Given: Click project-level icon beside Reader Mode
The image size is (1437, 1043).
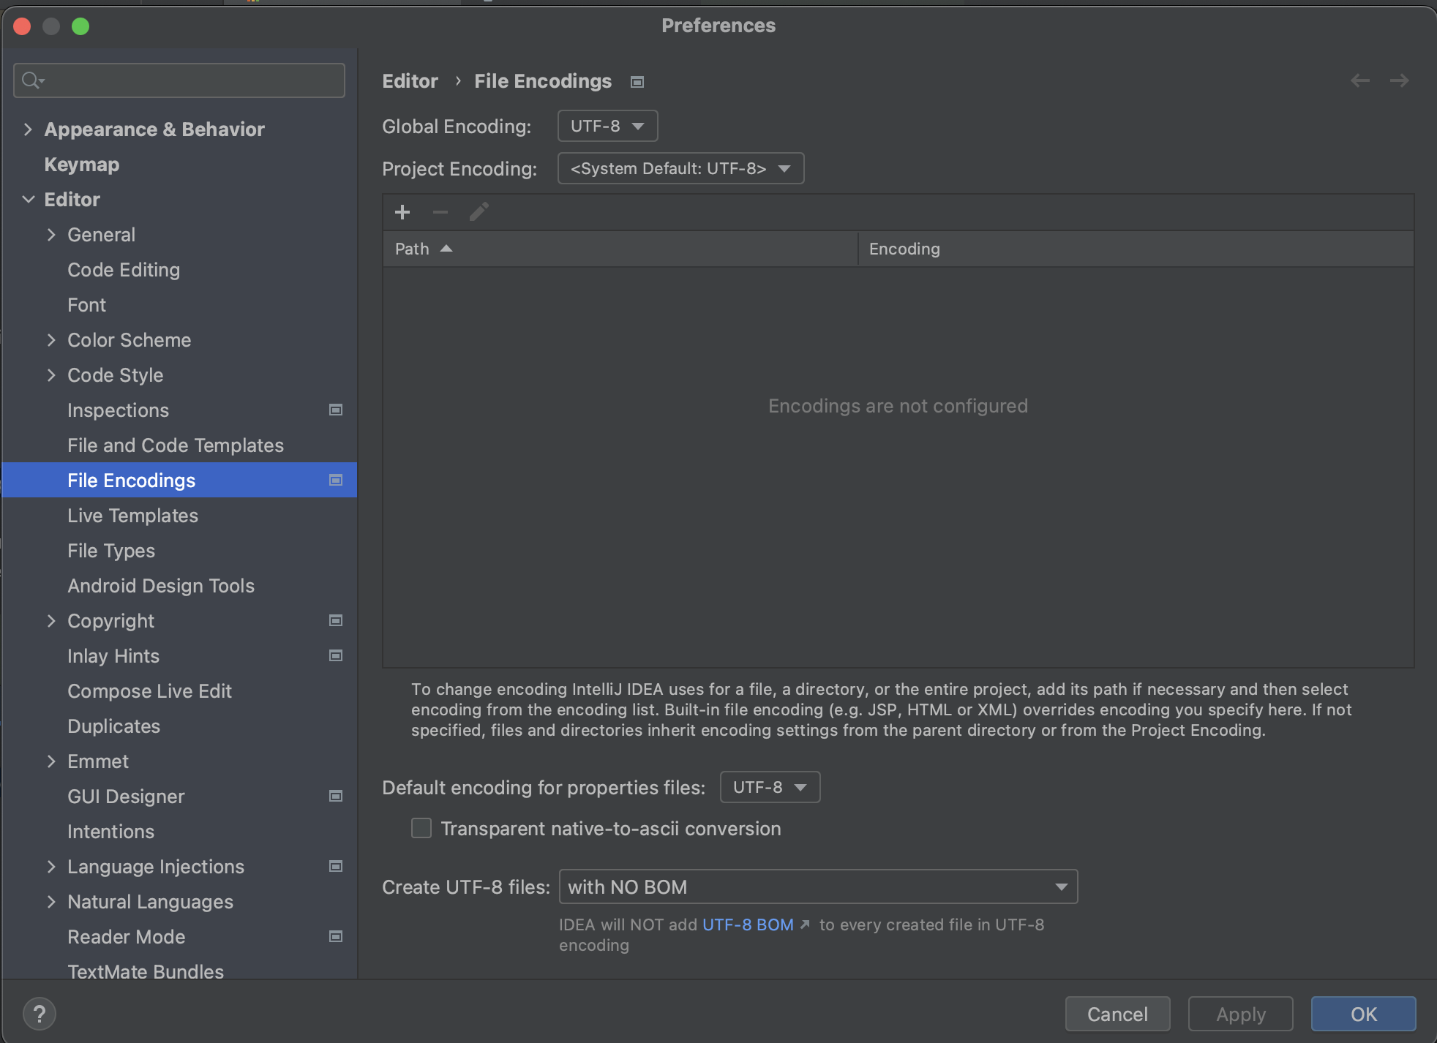Looking at the screenshot, I should (x=336, y=936).
